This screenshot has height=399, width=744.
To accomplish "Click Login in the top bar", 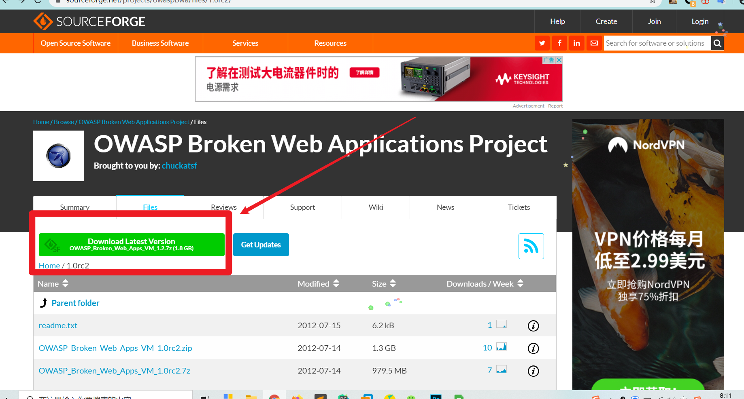I will click(700, 21).
